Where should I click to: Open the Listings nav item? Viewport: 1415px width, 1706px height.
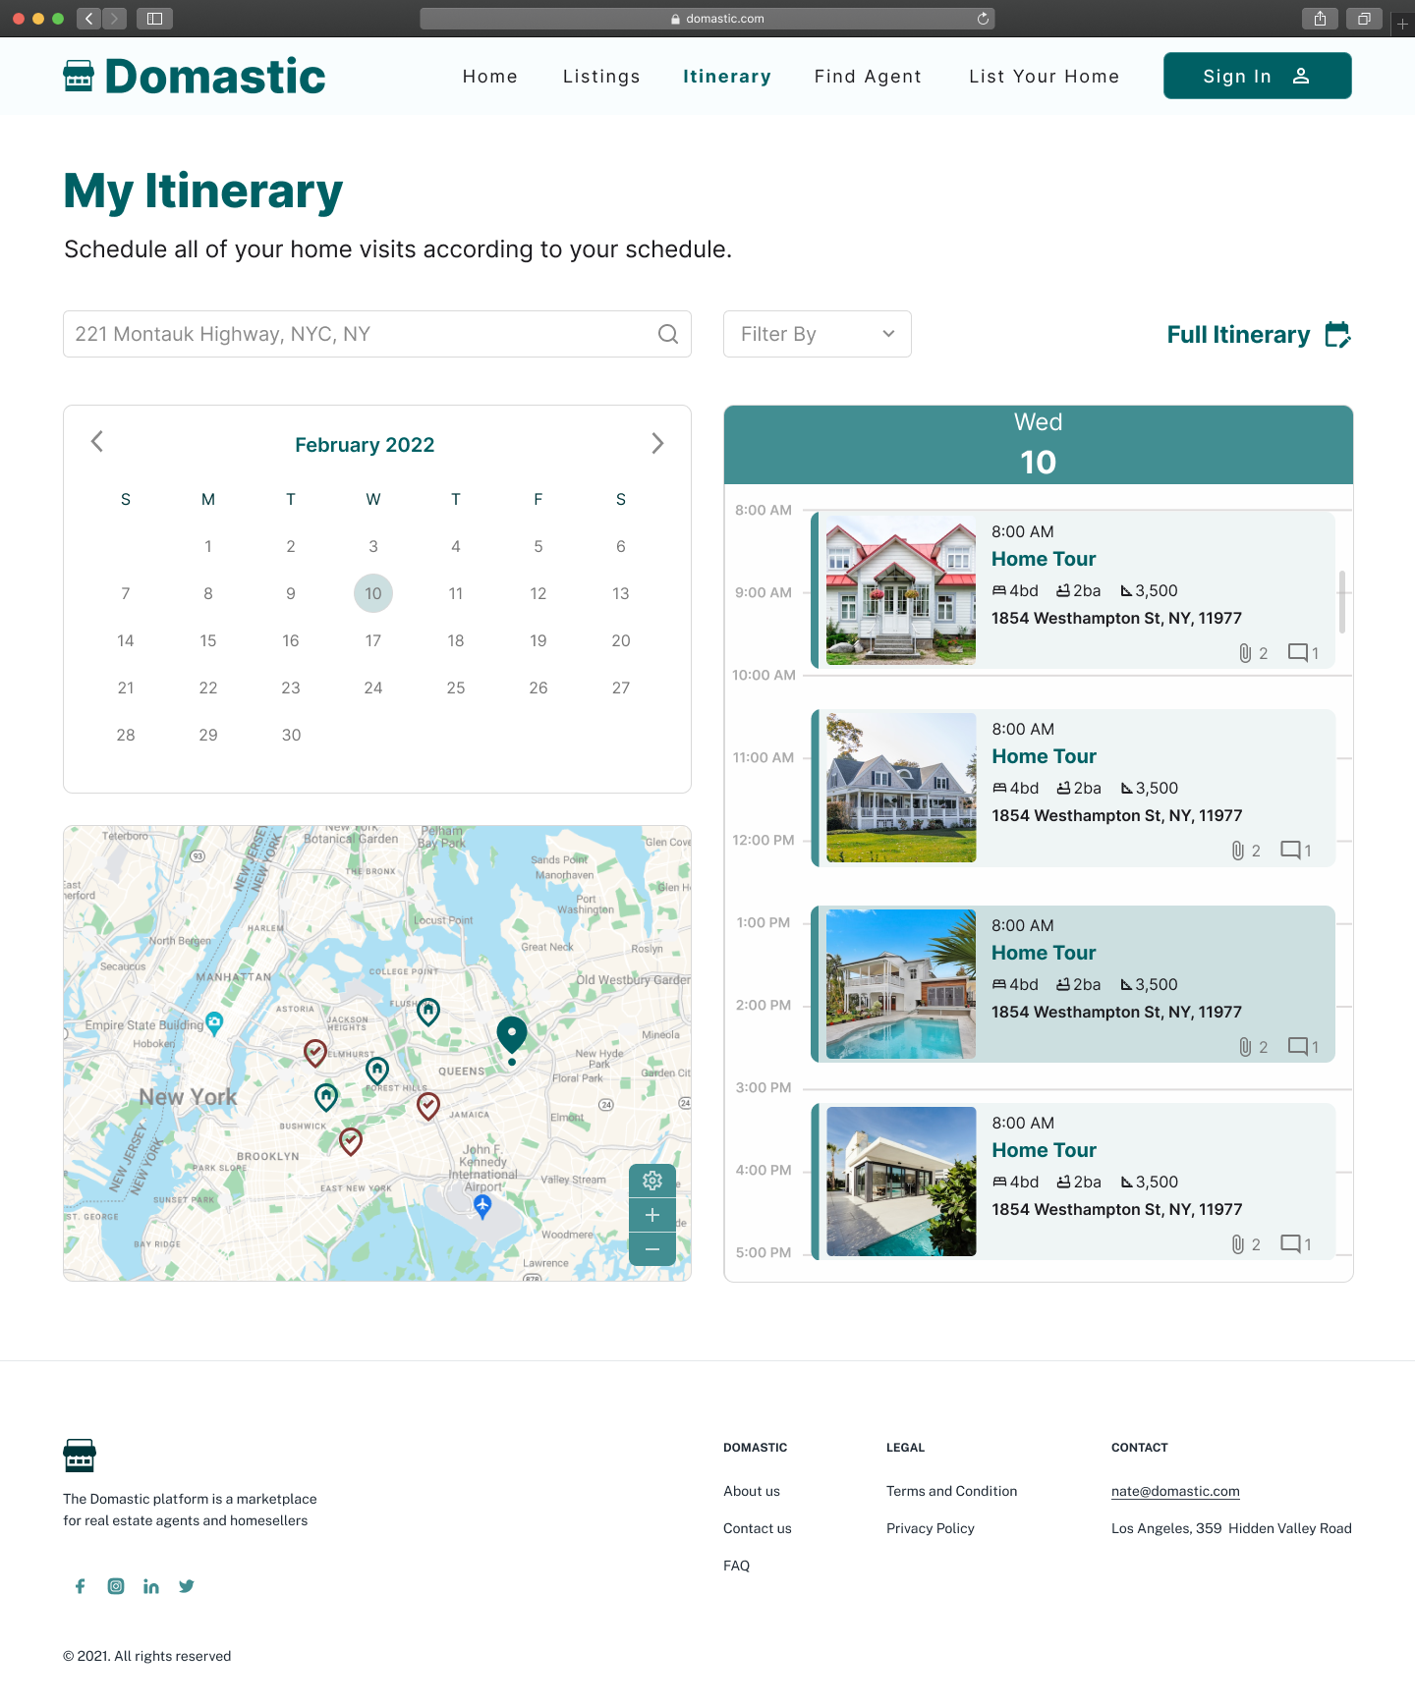click(x=601, y=77)
